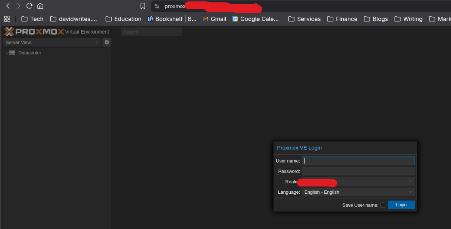
Task: Click the browser back arrow
Action: pyautogui.click(x=8, y=6)
